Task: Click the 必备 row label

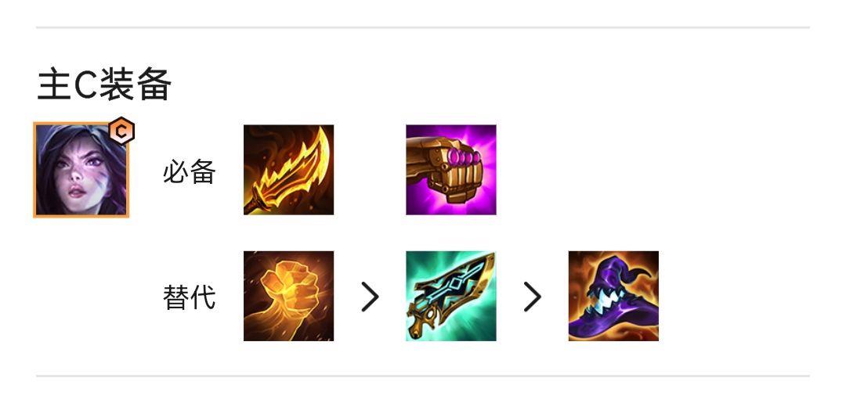Action: coord(190,172)
